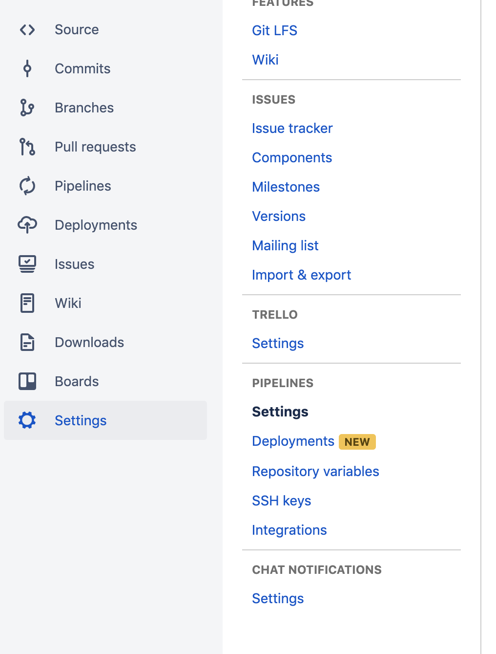The width and height of the screenshot is (496, 654).
Task: Open Import & export link
Action: point(301,275)
